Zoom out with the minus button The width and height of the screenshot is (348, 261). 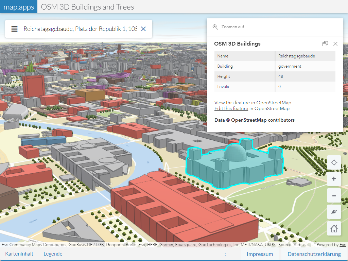[334, 195]
